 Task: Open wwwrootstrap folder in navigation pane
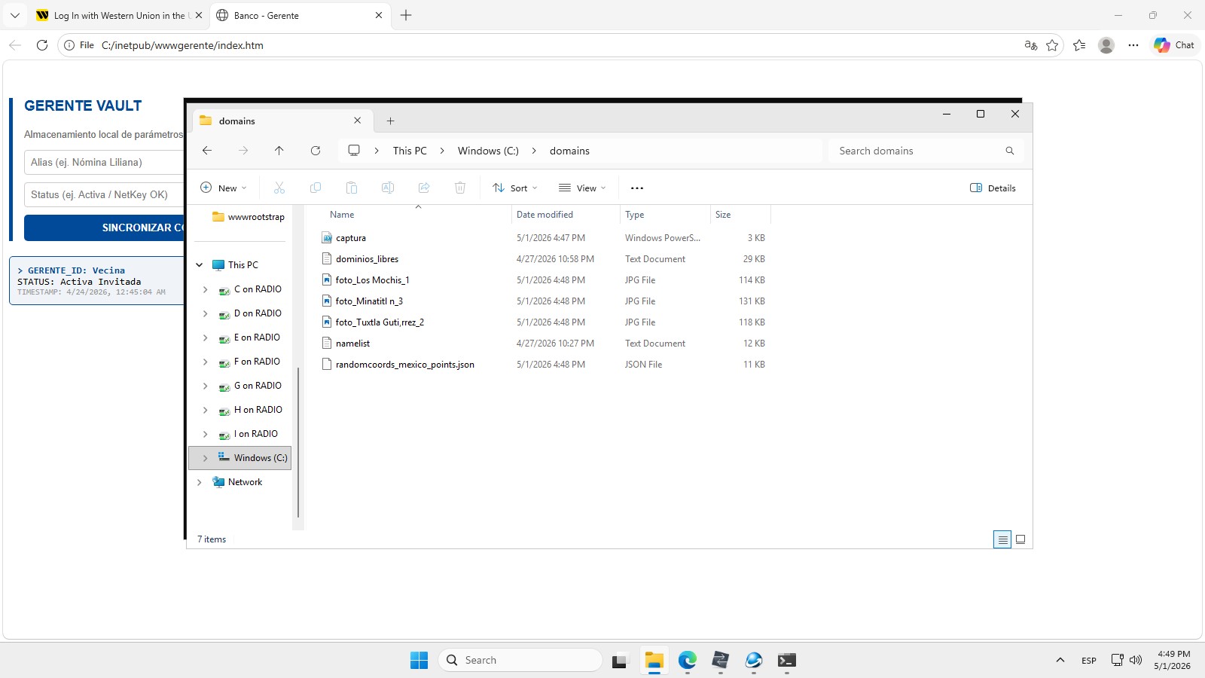tap(249, 217)
